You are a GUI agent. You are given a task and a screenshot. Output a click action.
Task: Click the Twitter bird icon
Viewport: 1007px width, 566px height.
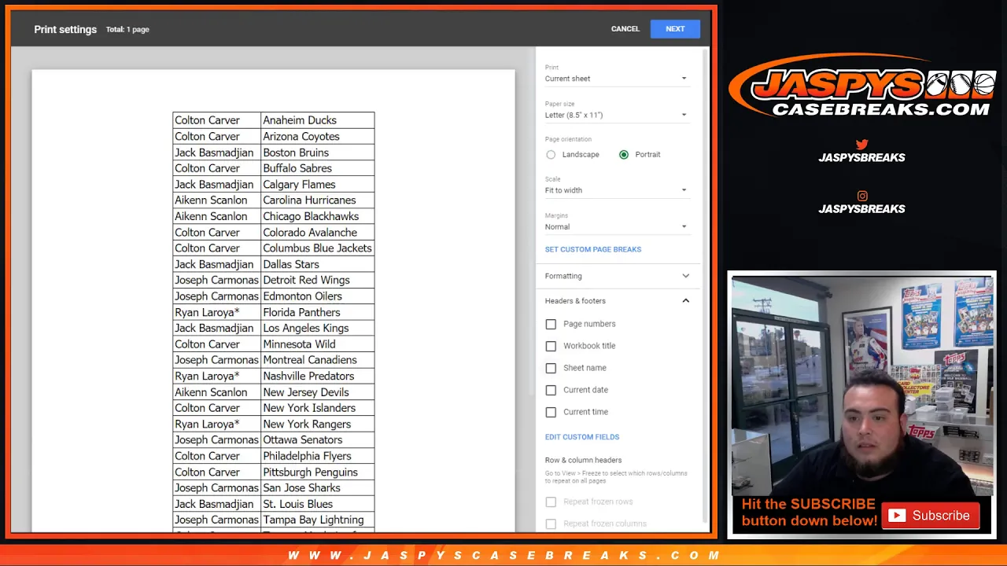(861, 144)
